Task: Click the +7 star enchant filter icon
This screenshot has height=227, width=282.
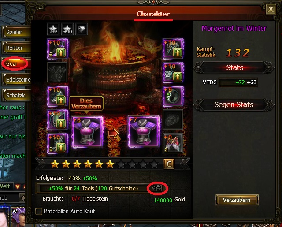Action: coord(53,29)
